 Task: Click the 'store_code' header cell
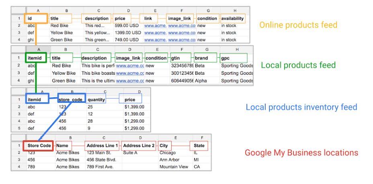click(71, 99)
